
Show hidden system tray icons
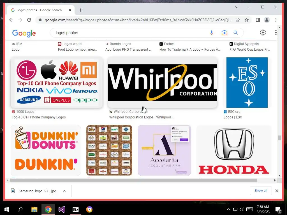(228, 209)
